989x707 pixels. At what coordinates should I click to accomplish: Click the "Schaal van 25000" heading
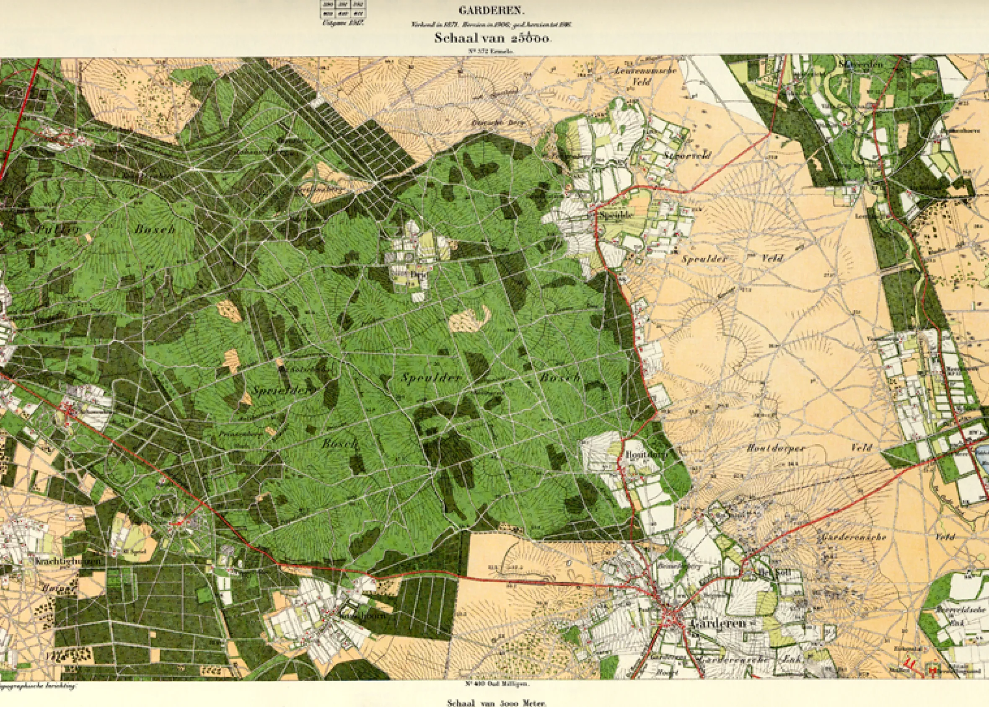pyautogui.click(x=492, y=38)
